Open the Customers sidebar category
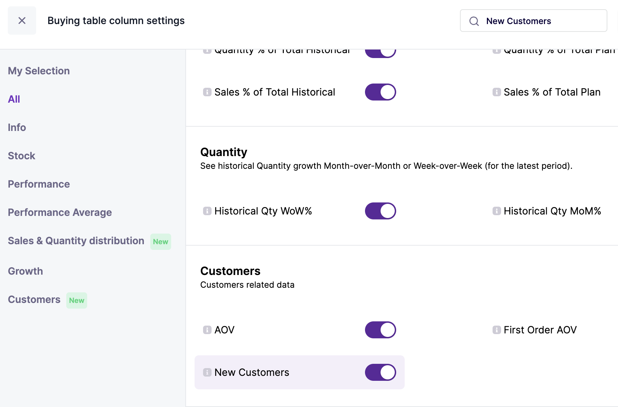Viewport: 618px width, 407px height. 34,299
